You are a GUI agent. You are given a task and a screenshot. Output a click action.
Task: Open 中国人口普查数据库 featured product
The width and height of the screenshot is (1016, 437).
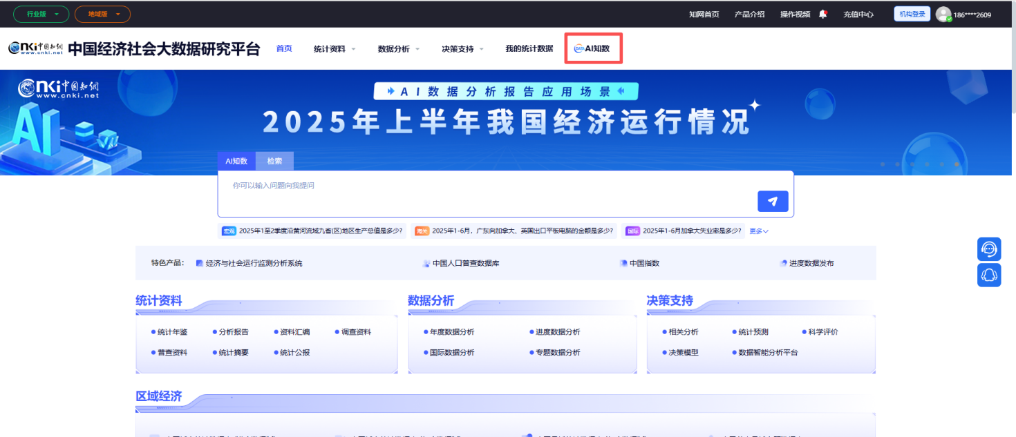[465, 263]
